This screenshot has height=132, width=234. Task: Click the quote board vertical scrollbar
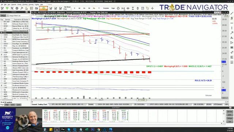(x=224, y=116)
